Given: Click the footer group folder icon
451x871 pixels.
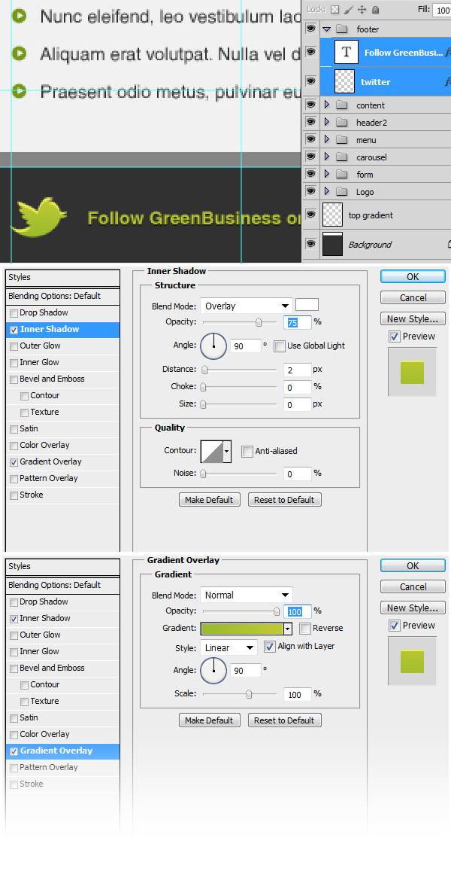Looking at the screenshot, I should coord(342,29).
